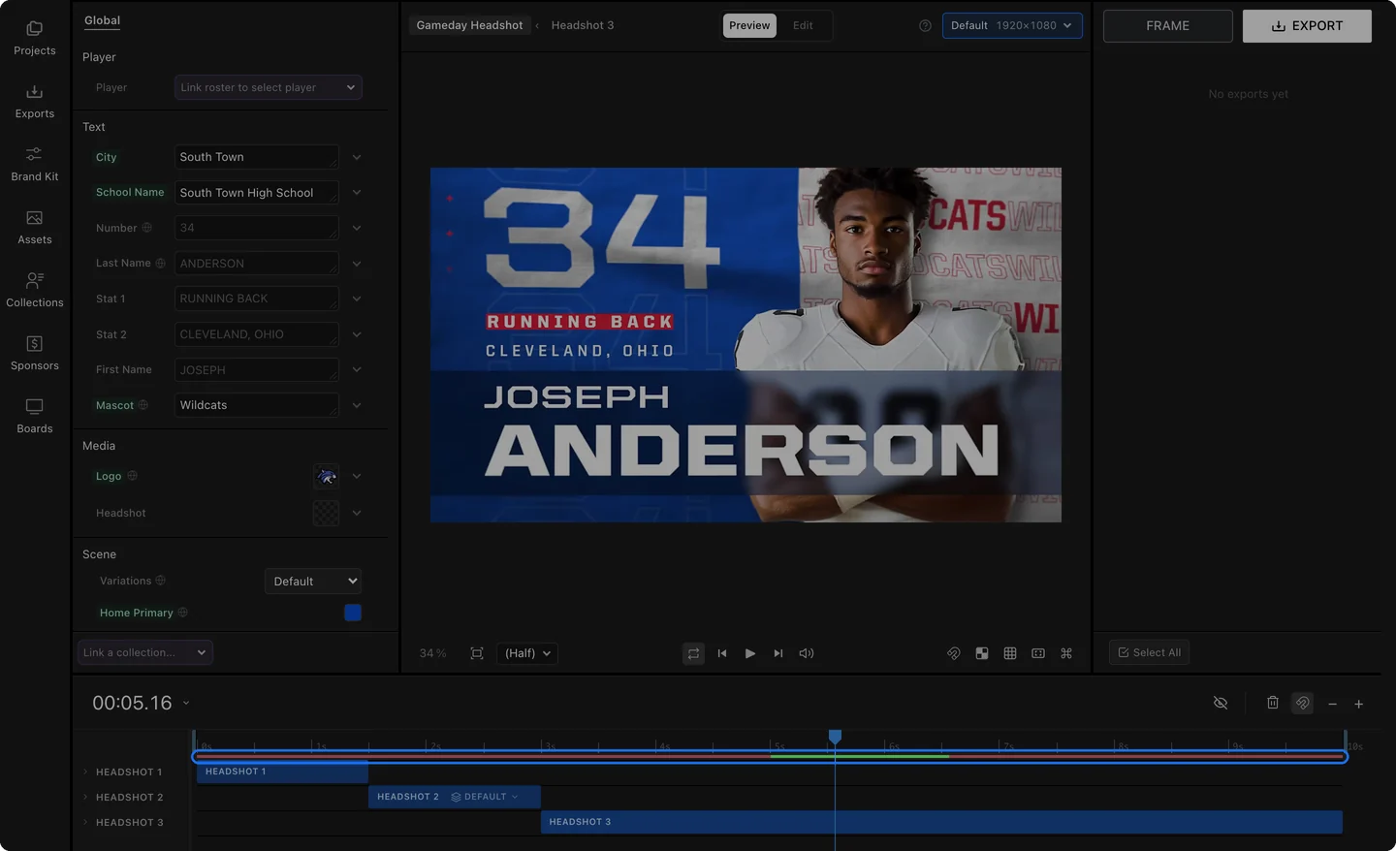Skip to previous frame control
1396x851 pixels.
722,653
